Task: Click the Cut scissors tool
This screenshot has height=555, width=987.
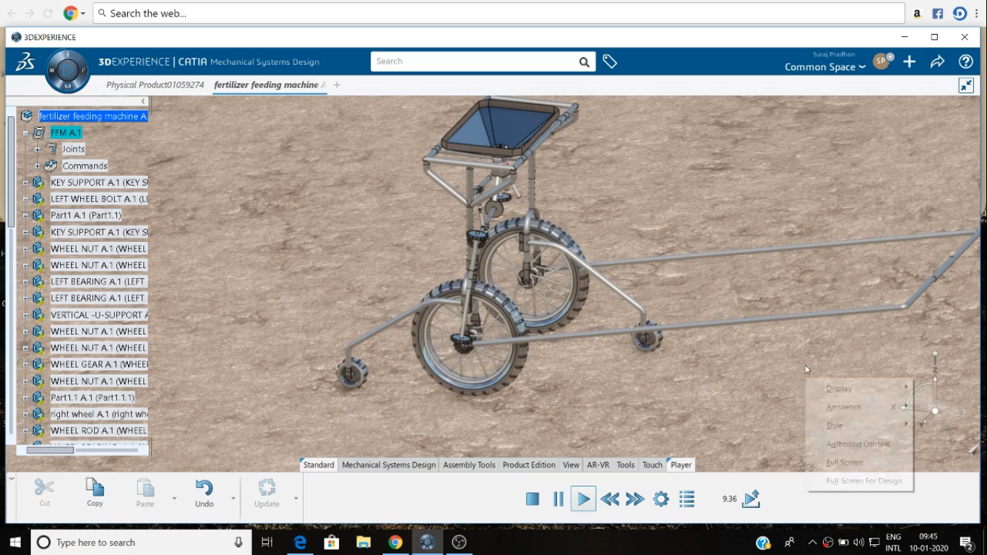Action: pos(45,492)
